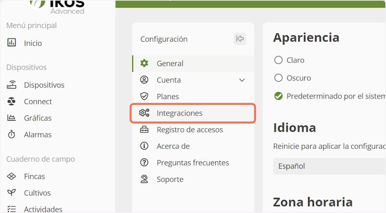Go to Registro de accesos
Screen dimensions: 386x213
189,130
